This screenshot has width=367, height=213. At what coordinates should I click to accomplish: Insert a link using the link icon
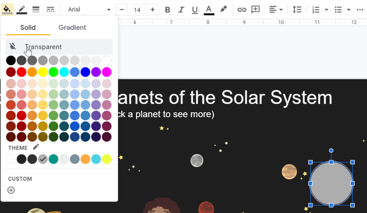click(241, 10)
